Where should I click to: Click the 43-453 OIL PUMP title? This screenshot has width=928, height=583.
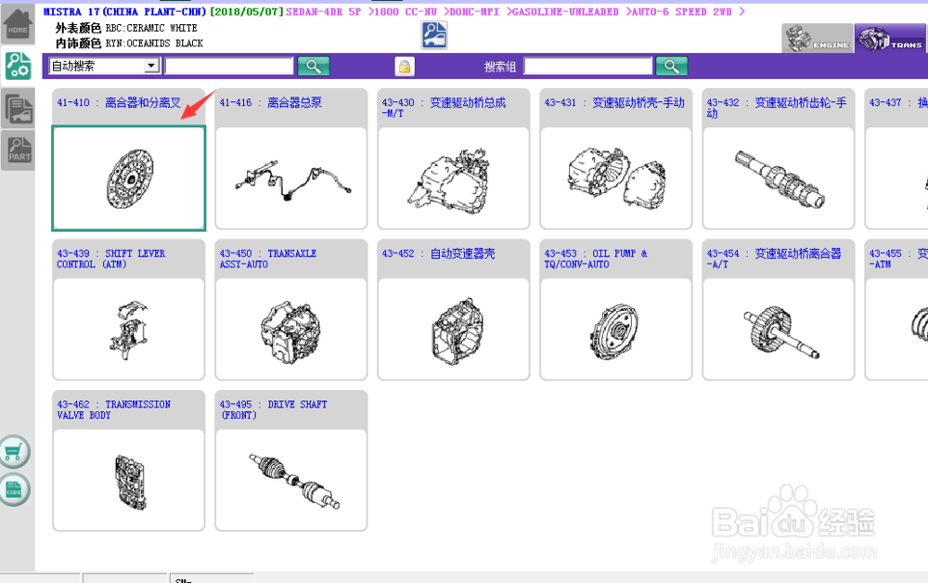[596, 259]
